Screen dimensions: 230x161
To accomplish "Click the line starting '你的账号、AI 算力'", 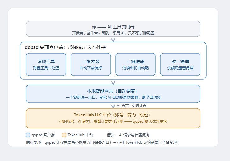I will (x=113, y=121).
